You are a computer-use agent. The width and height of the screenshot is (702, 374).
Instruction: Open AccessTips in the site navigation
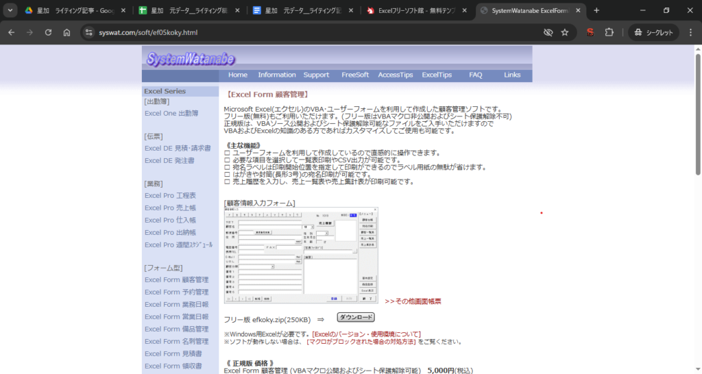pyautogui.click(x=396, y=75)
